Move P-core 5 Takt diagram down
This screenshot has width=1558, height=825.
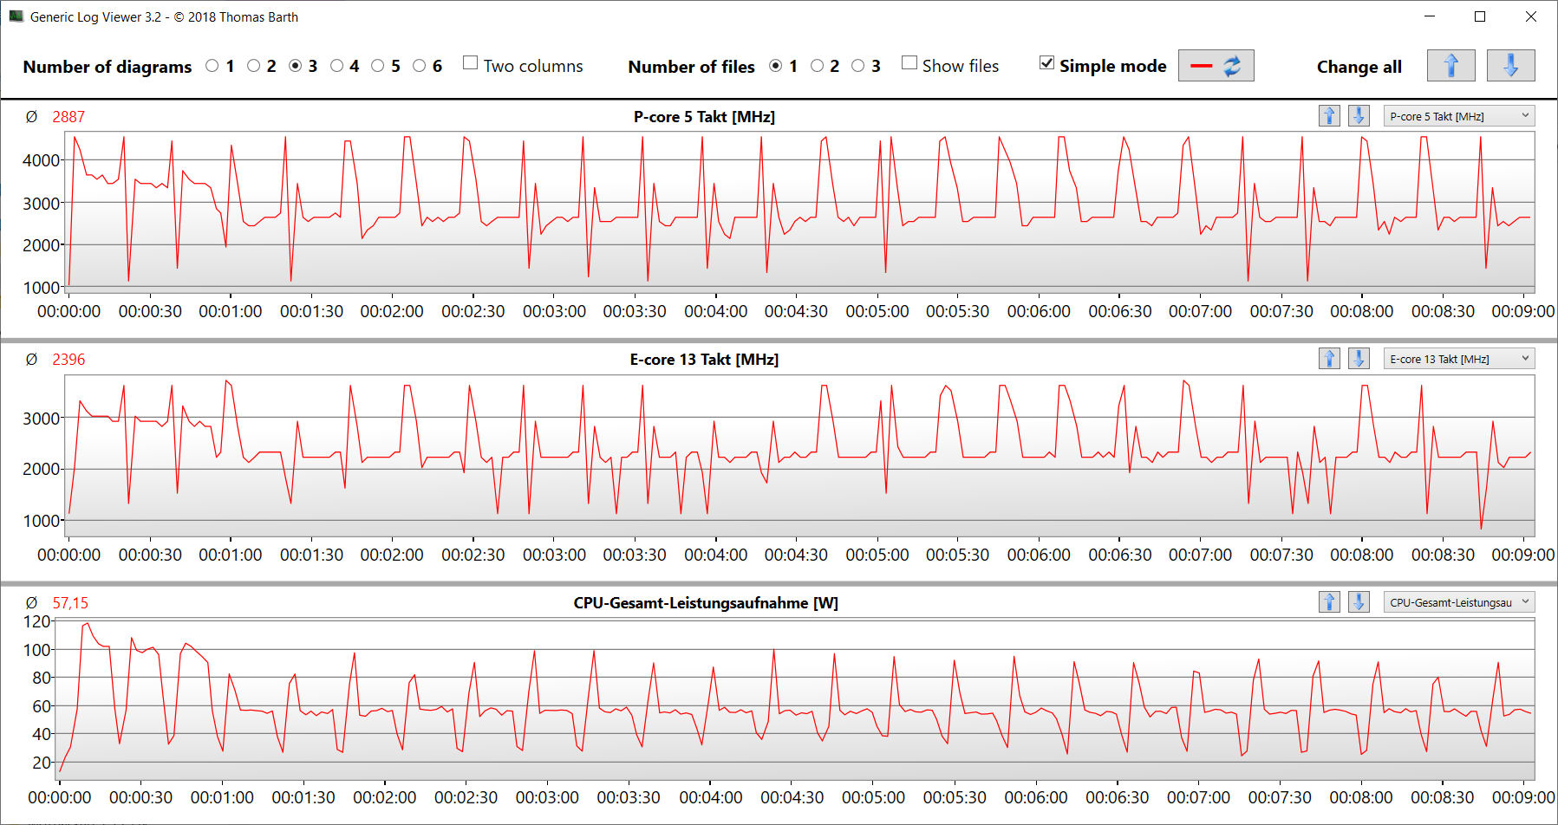click(x=1359, y=116)
